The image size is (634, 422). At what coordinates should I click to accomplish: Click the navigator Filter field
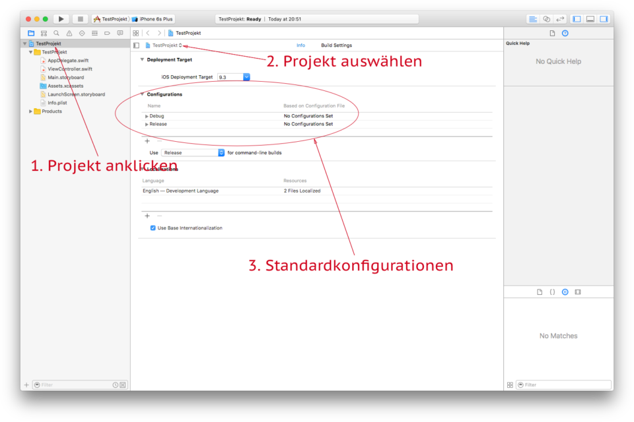[74, 384]
